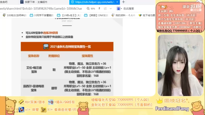Click the address bar URL field
Screen dimensions: 205x115
41,9
